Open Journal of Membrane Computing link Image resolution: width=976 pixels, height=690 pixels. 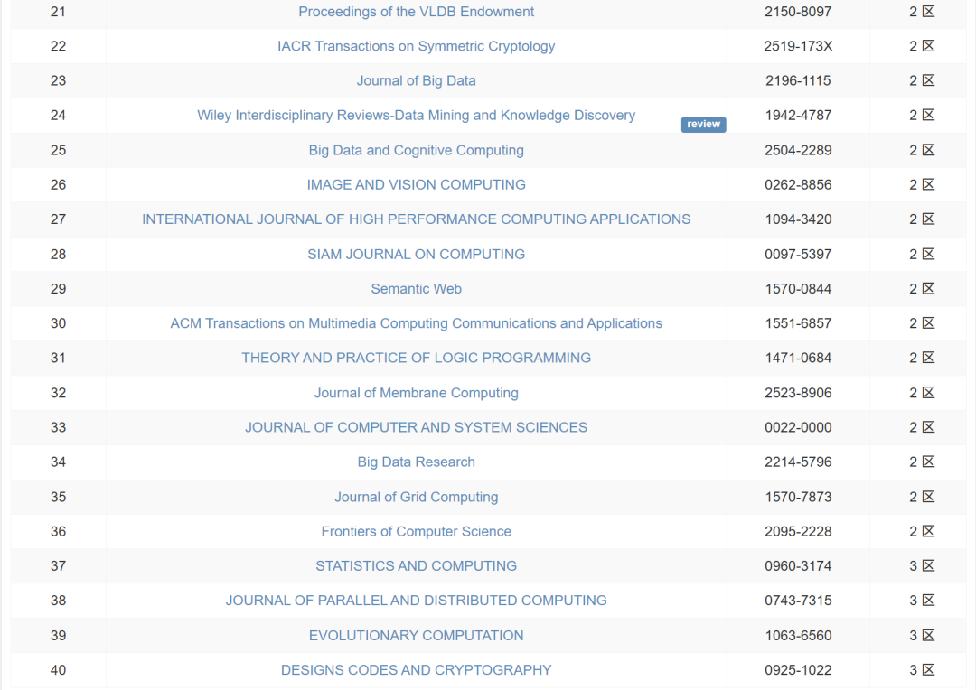[416, 393]
